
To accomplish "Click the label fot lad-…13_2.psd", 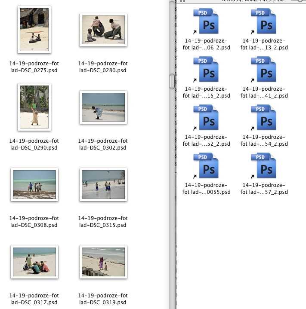I will click(x=264, y=48).
